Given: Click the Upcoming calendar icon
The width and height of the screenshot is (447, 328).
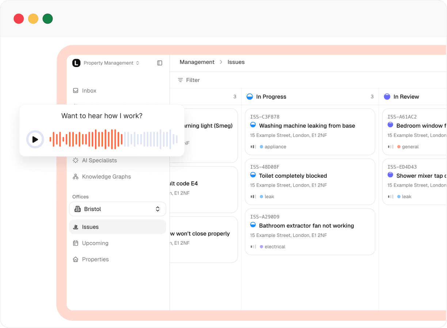Looking at the screenshot, I should tap(76, 243).
